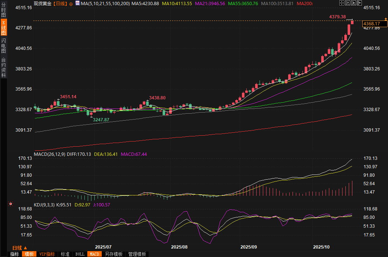Click the 4368.17 current price label
The height and width of the screenshot is (257, 388).
click(374, 24)
